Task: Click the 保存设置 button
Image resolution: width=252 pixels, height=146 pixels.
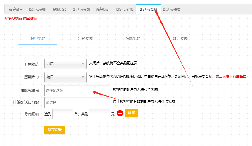Action: (x=55, y=130)
